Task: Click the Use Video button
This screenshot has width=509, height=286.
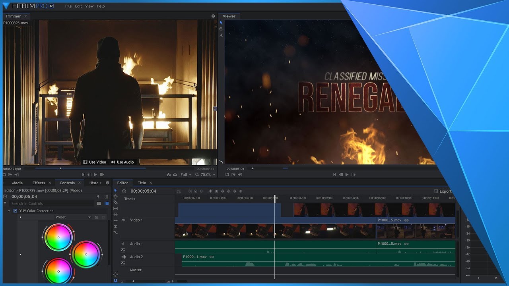Action: tap(95, 162)
